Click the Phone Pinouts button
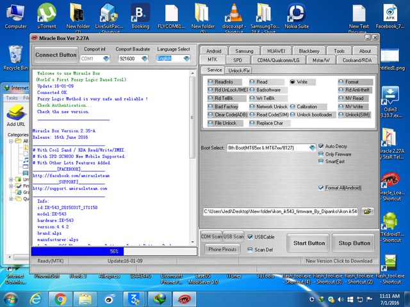410x307 pixels. tap(222, 249)
